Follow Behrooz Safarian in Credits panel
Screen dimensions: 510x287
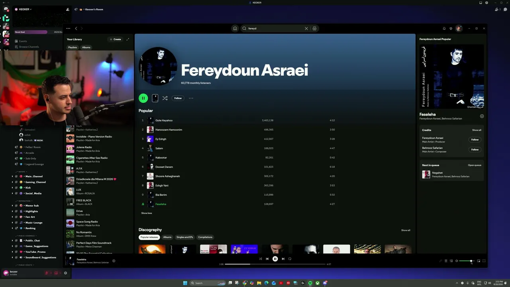[475, 149]
